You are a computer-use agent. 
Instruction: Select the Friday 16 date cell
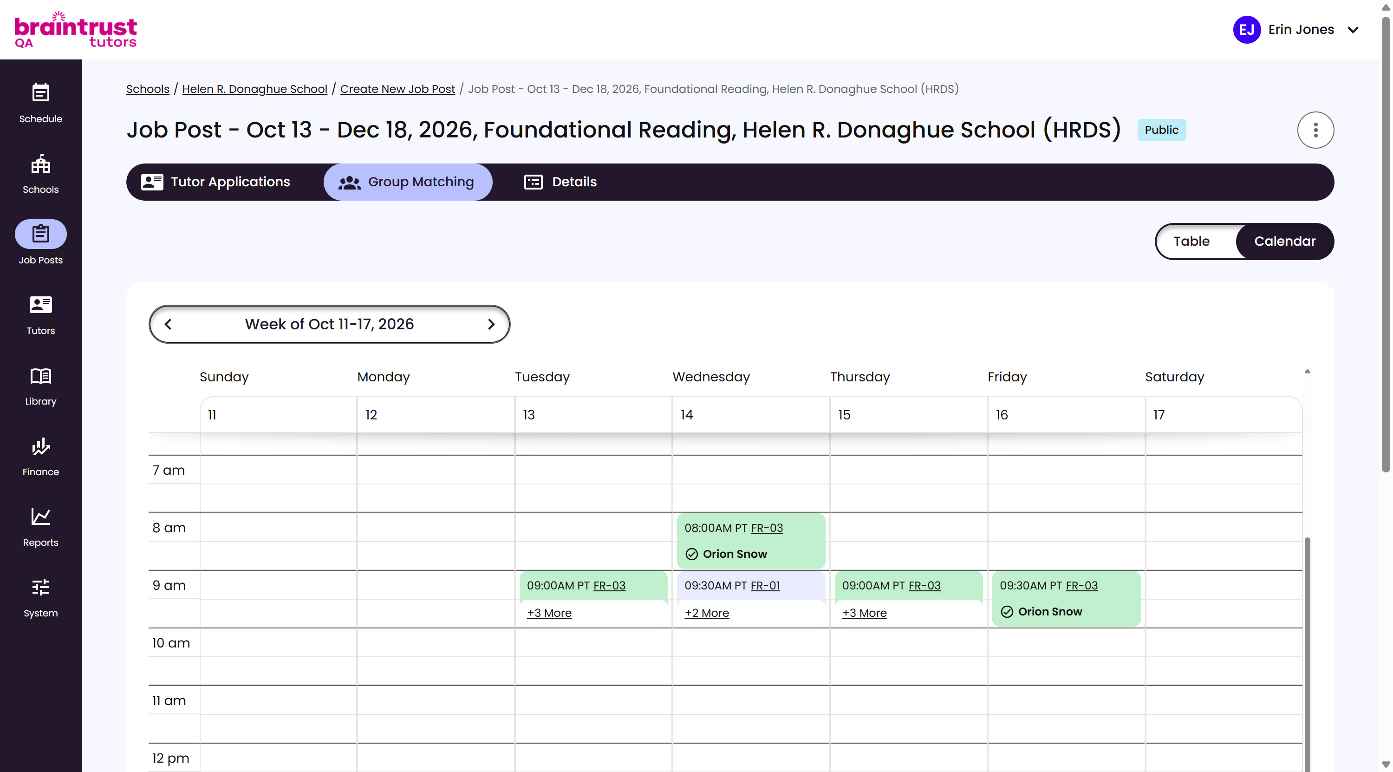pos(1066,415)
